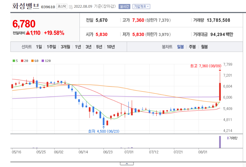The image size is (246, 167).
Task: Select the 1일 line chart tab
Action: pyautogui.click(x=39, y=47)
